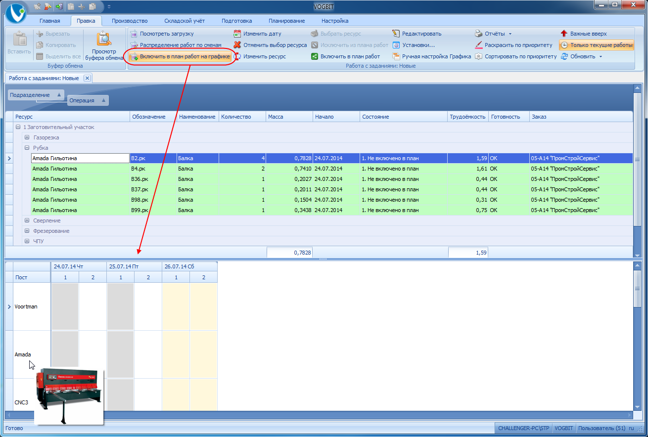Open the Планирование ribbon tab
Screen dimensions: 648x437
point(286,21)
